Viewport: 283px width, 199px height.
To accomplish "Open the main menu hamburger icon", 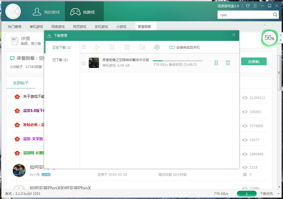I will [x=255, y=6].
